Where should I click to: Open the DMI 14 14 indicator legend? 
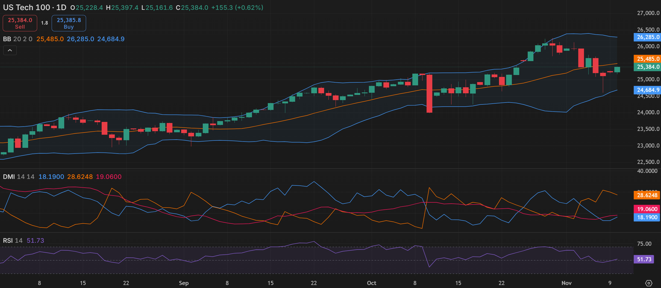click(19, 177)
